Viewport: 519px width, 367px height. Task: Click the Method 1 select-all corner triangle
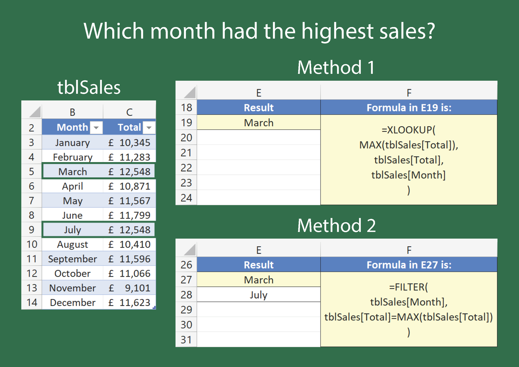(190, 93)
